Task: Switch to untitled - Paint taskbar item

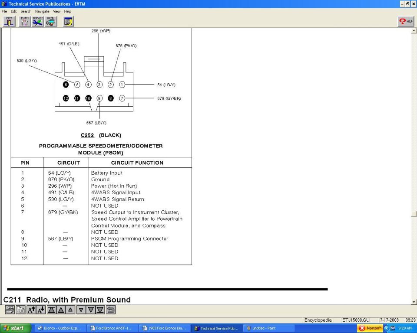Action: (x=270, y=328)
